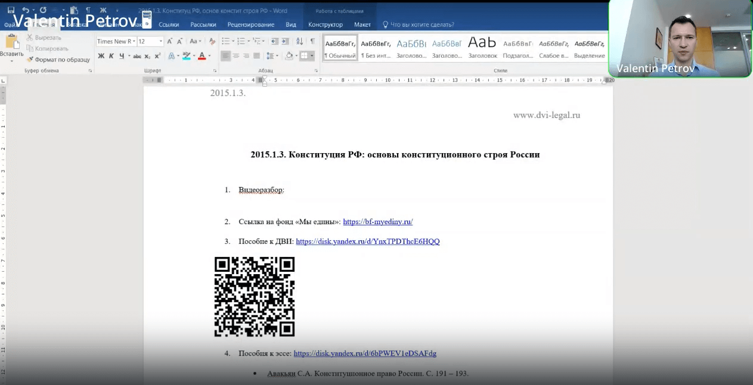Redo the last action

[43, 10]
